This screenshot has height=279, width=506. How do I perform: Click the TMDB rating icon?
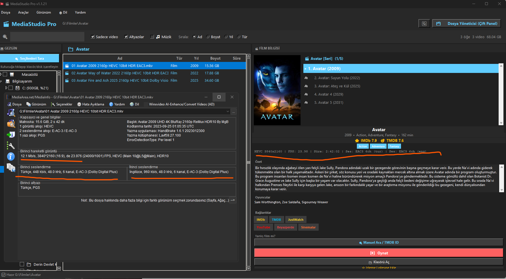coord(383,140)
